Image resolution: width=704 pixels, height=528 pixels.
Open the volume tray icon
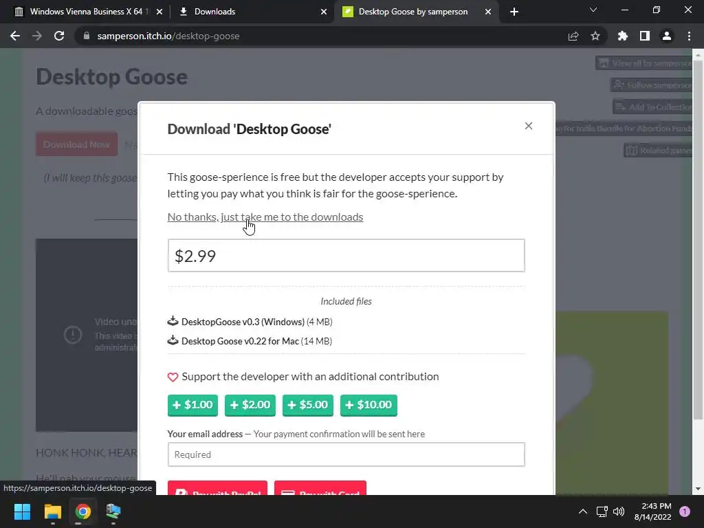(x=619, y=511)
